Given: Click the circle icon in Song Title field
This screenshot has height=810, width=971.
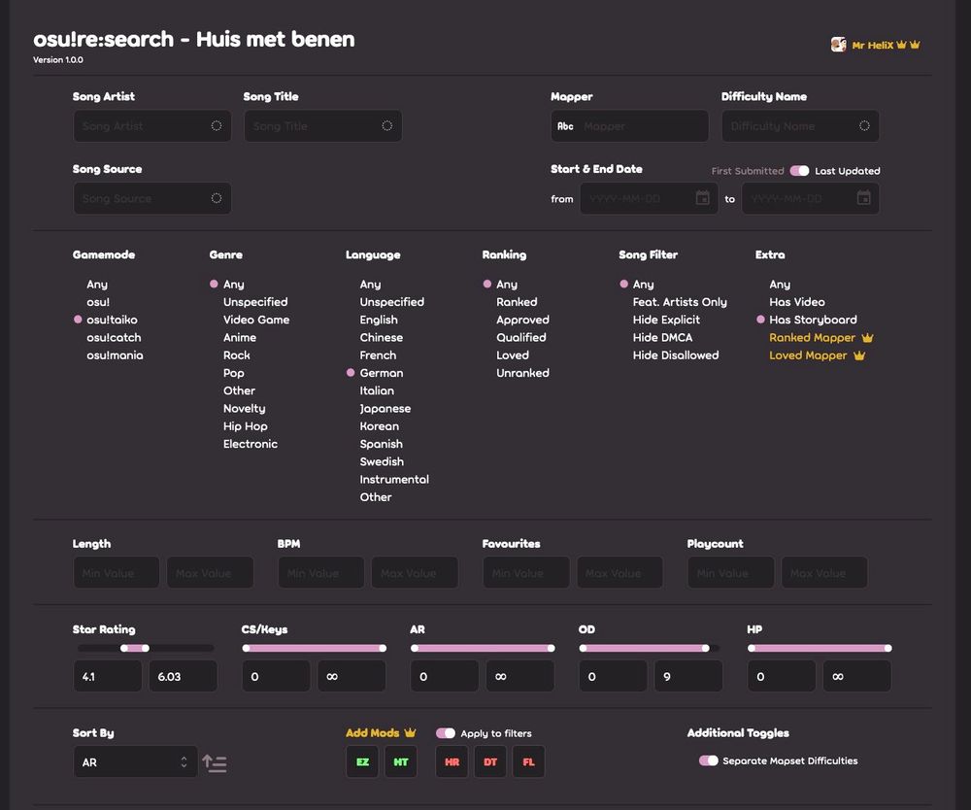Looking at the screenshot, I should [387, 125].
